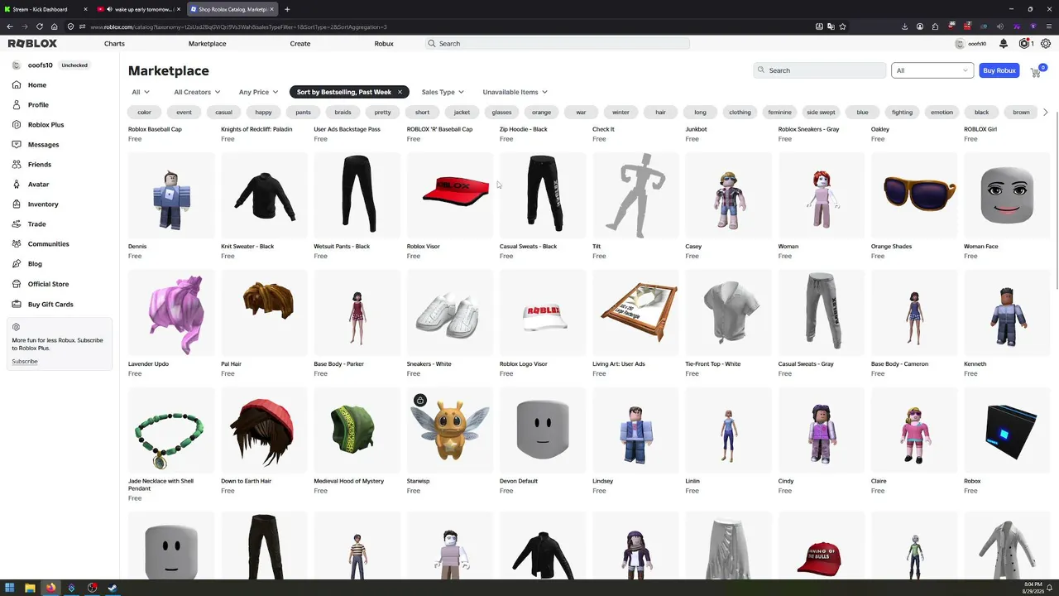
Task: Open the Robux navigation tab
Action: pyautogui.click(x=384, y=43)
